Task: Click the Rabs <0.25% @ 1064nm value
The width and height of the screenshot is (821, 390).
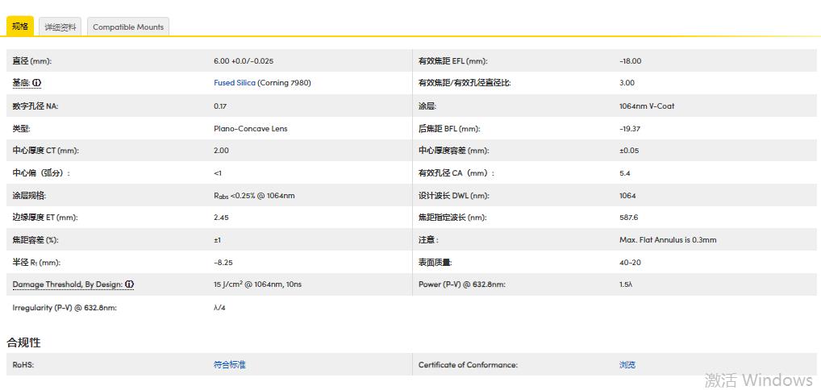Action: pos(254,196)
